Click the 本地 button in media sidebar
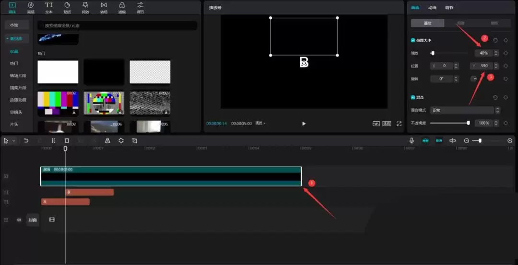 14,25
